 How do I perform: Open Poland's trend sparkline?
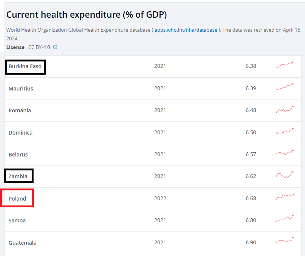tap(285, 197)
